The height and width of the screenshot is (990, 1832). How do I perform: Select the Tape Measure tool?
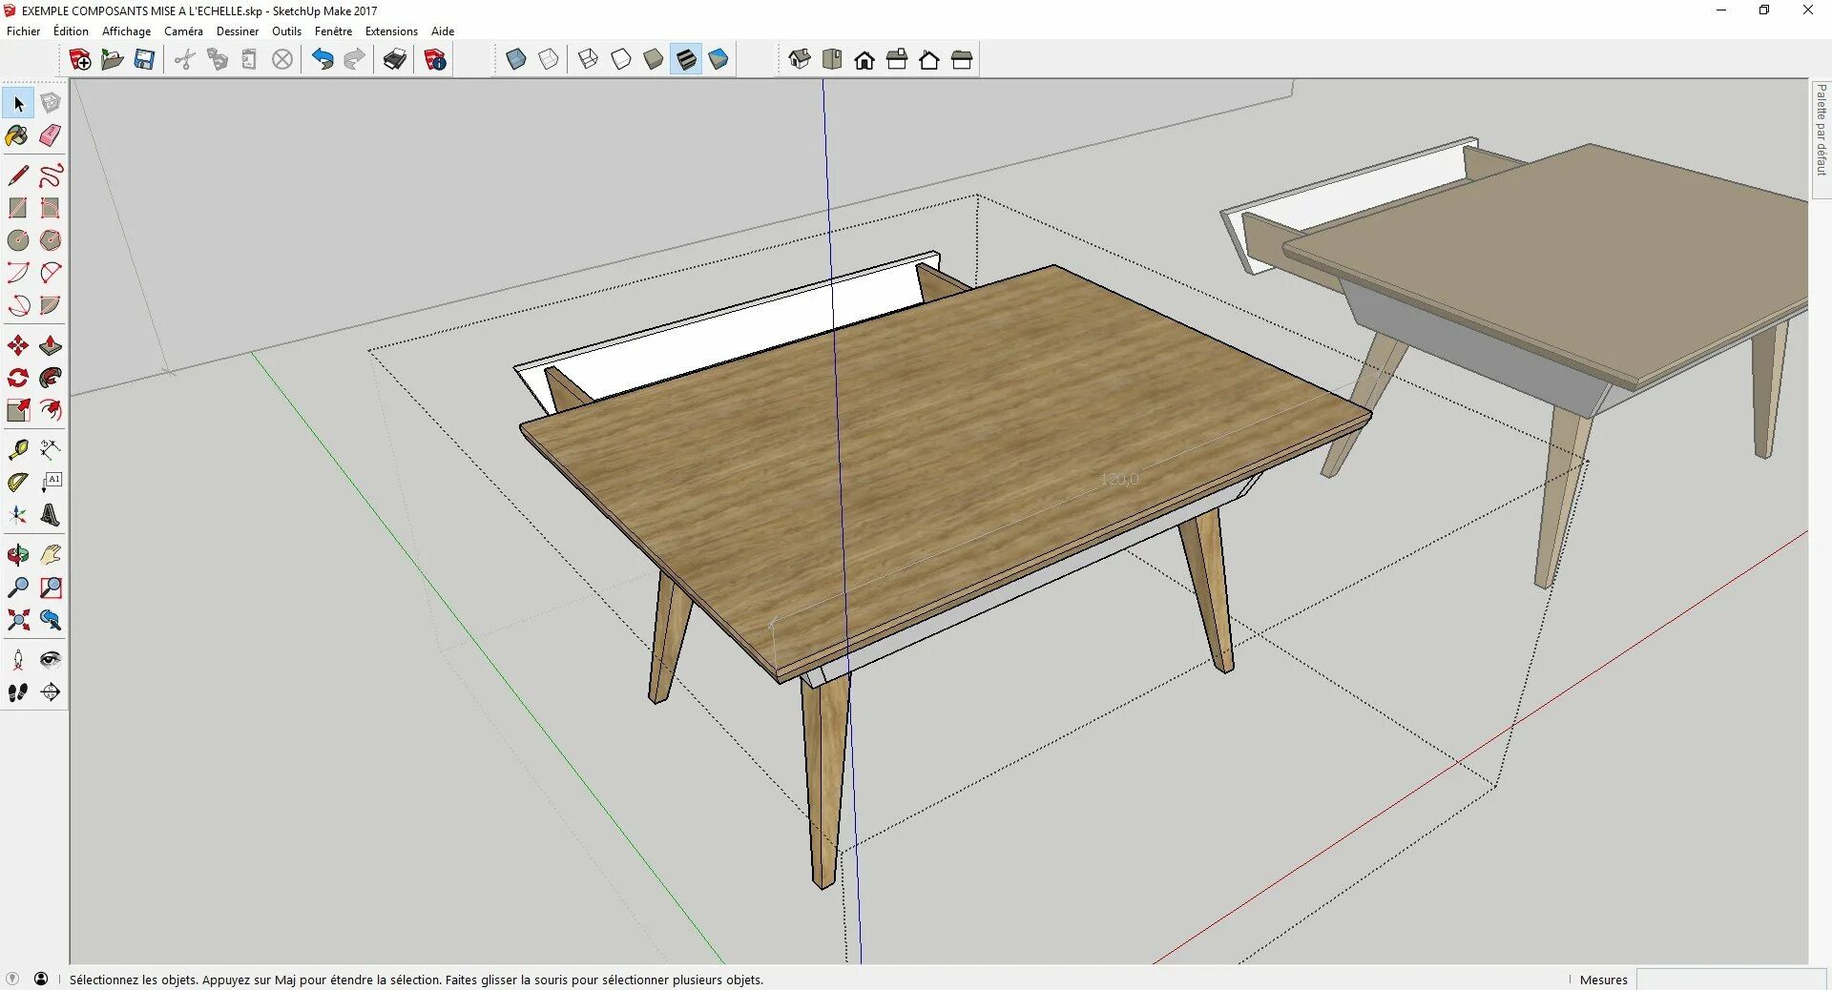point(18,449)
